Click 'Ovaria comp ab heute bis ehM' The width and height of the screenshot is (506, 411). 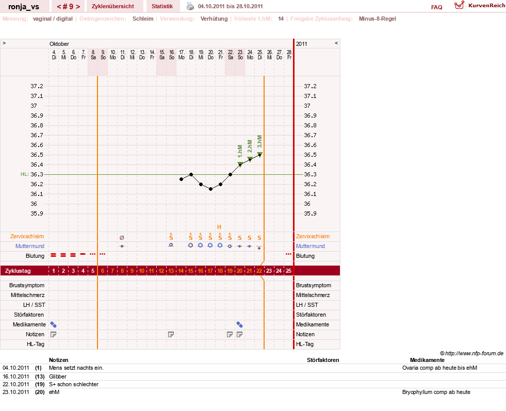[439, 368]
